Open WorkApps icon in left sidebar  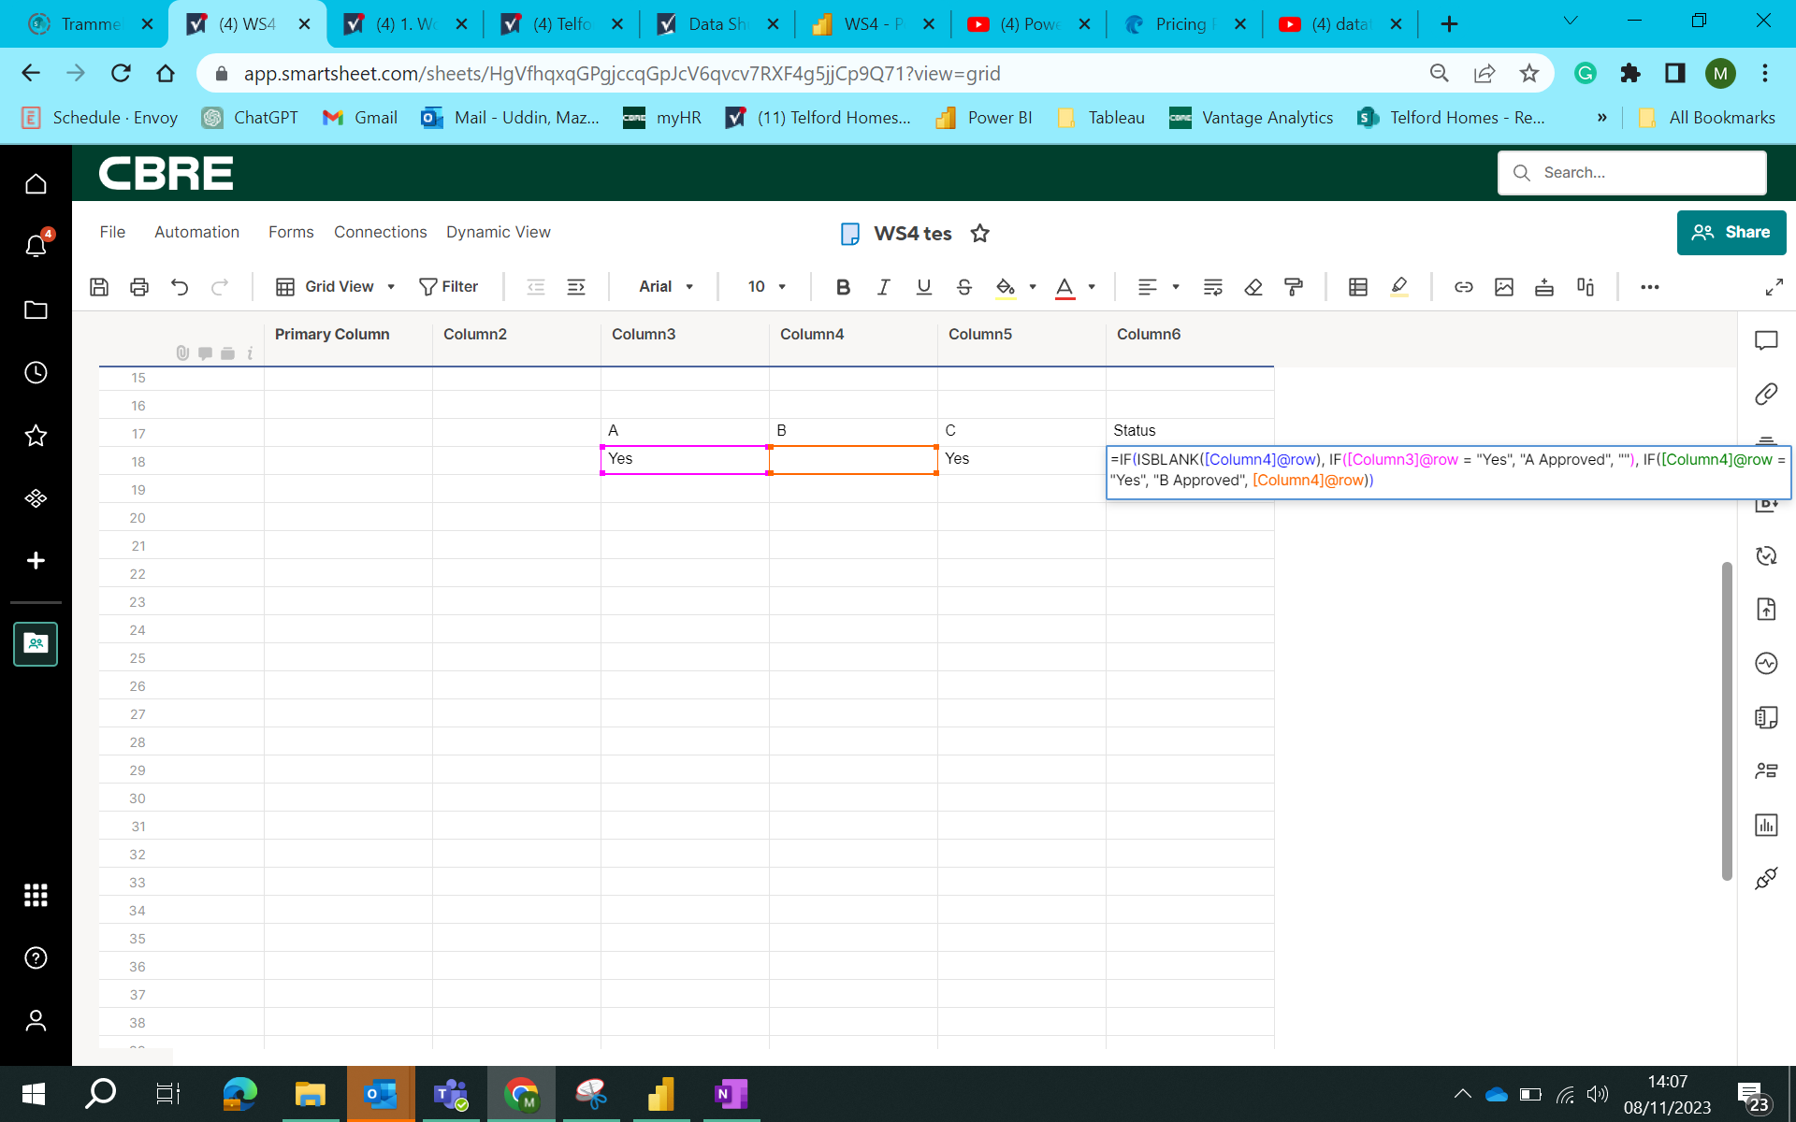(36, 497)
